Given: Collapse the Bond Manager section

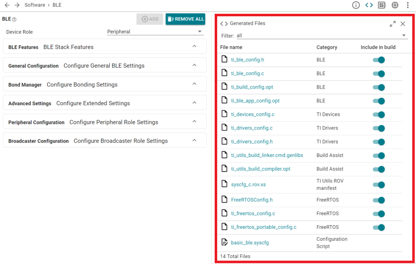Looking at the screenshot, I should pos(194,84).
